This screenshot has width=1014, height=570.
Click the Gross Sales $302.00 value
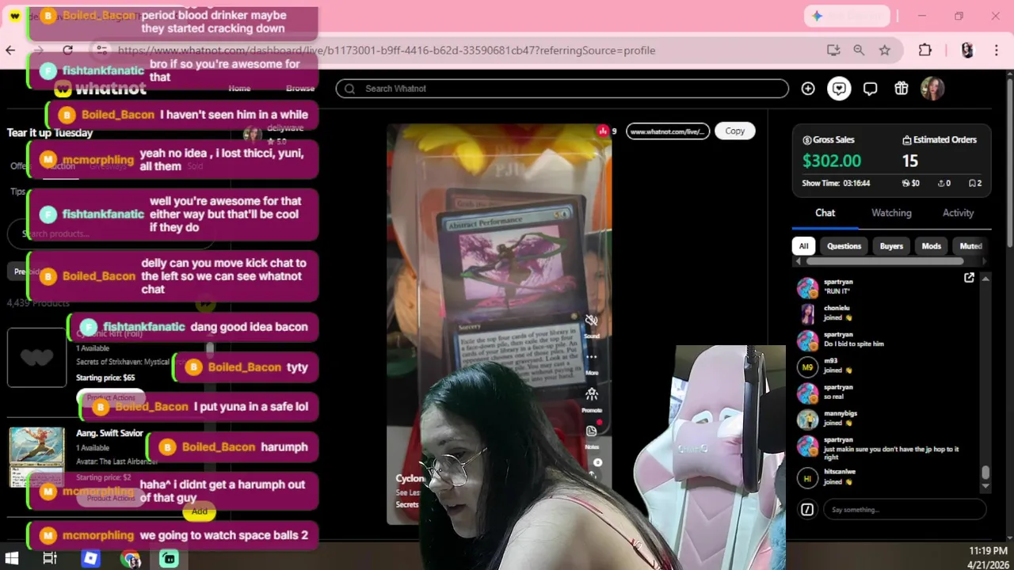(831, 161)
